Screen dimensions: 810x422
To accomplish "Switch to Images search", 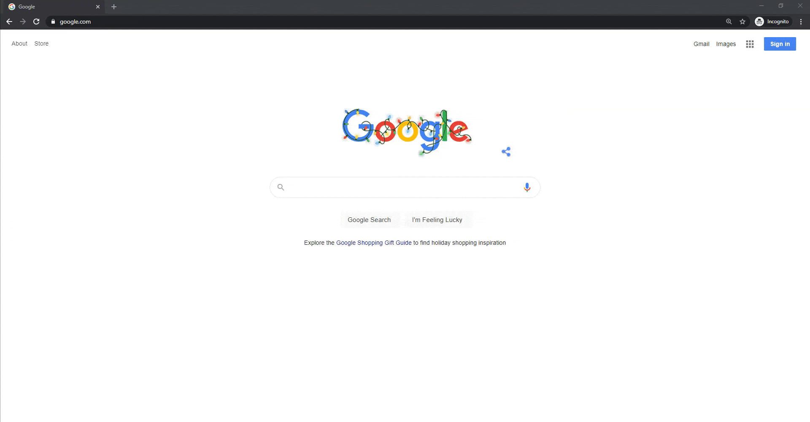I will 726,44.
